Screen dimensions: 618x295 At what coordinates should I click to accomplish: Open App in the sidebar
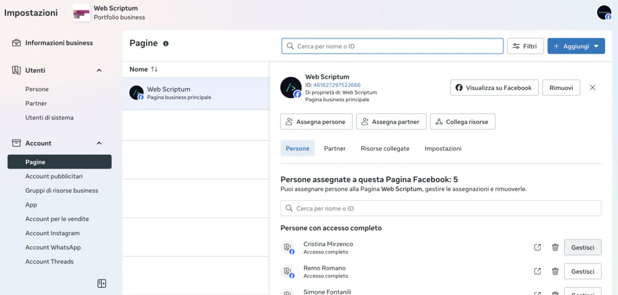coord(31,204)
